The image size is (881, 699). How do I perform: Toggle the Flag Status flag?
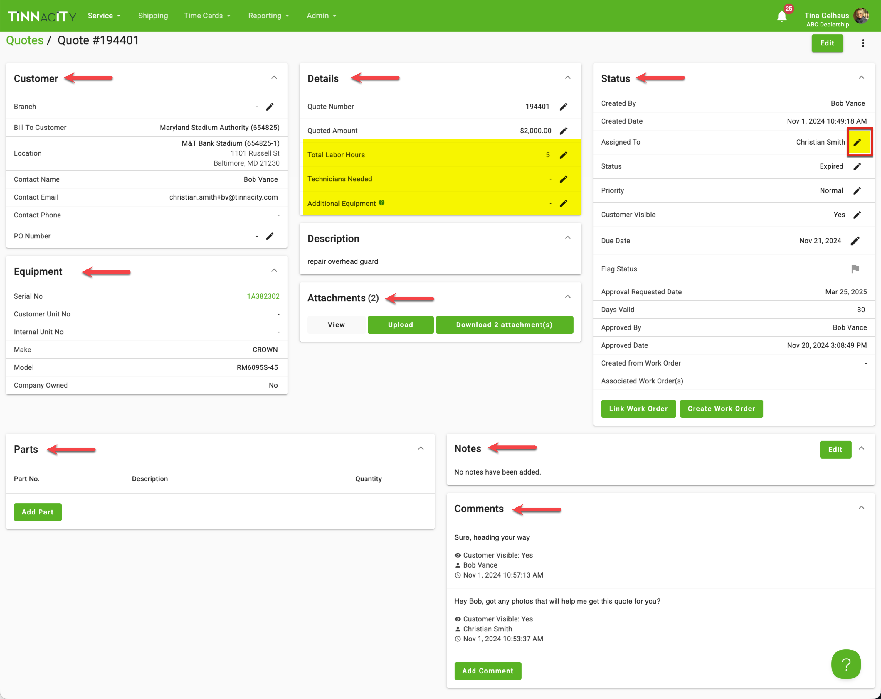click(x=855, y=269)
